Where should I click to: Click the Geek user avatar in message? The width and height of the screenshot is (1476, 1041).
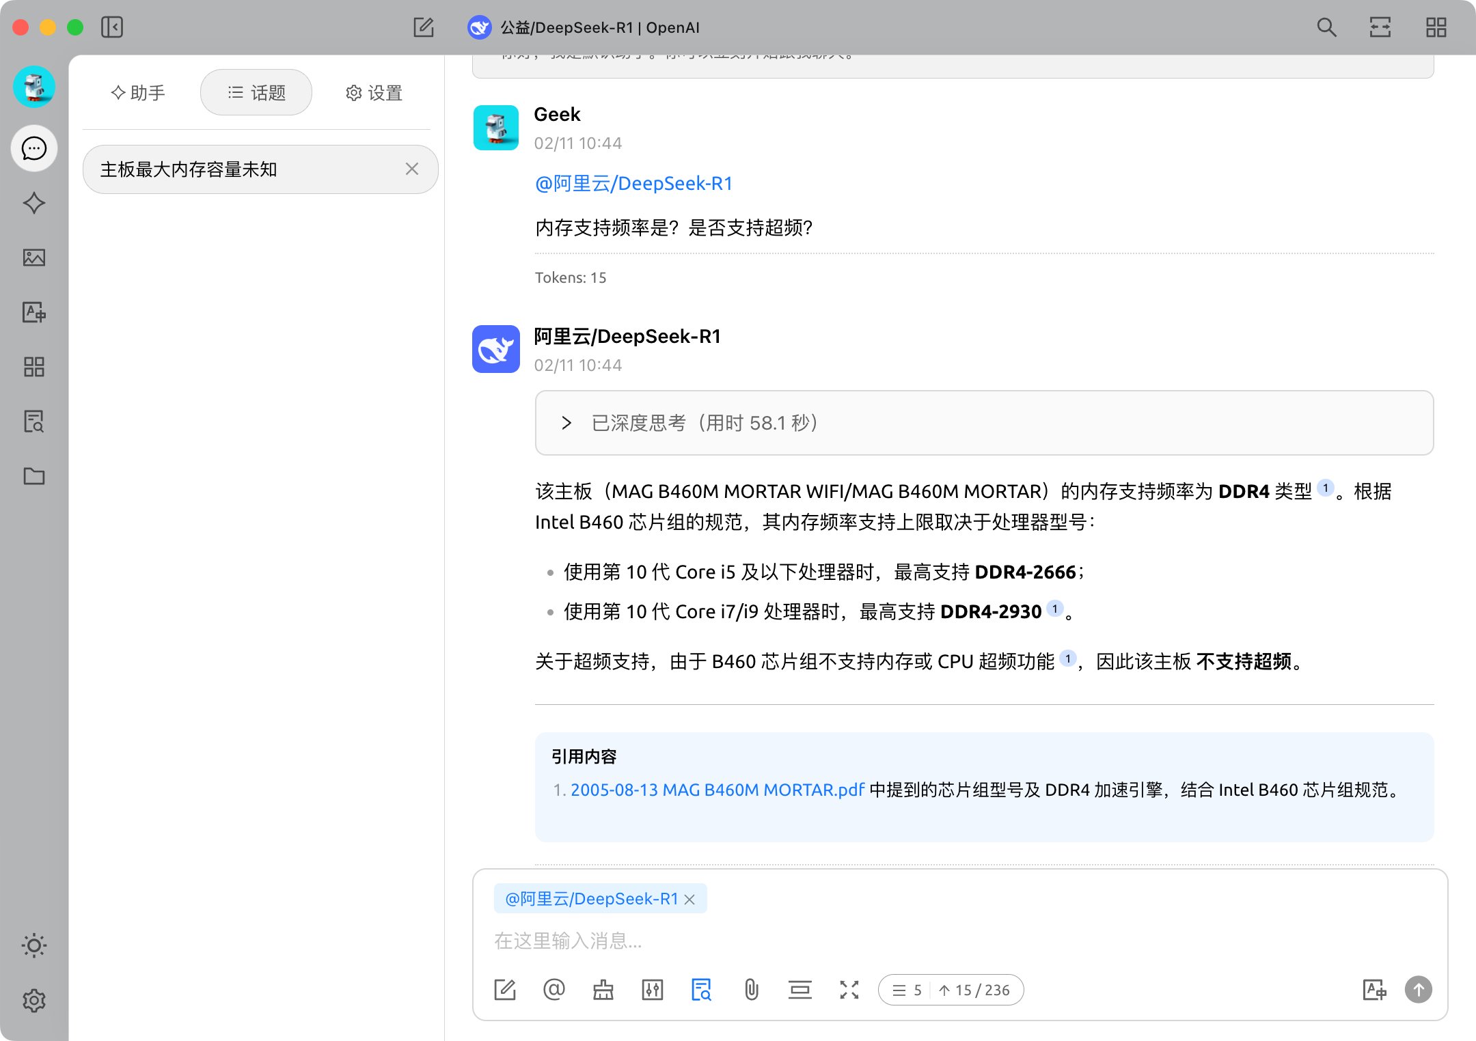(x=496, y=128)
